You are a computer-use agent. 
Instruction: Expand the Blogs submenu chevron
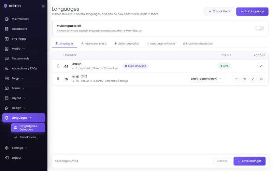(x=23, y=78)
